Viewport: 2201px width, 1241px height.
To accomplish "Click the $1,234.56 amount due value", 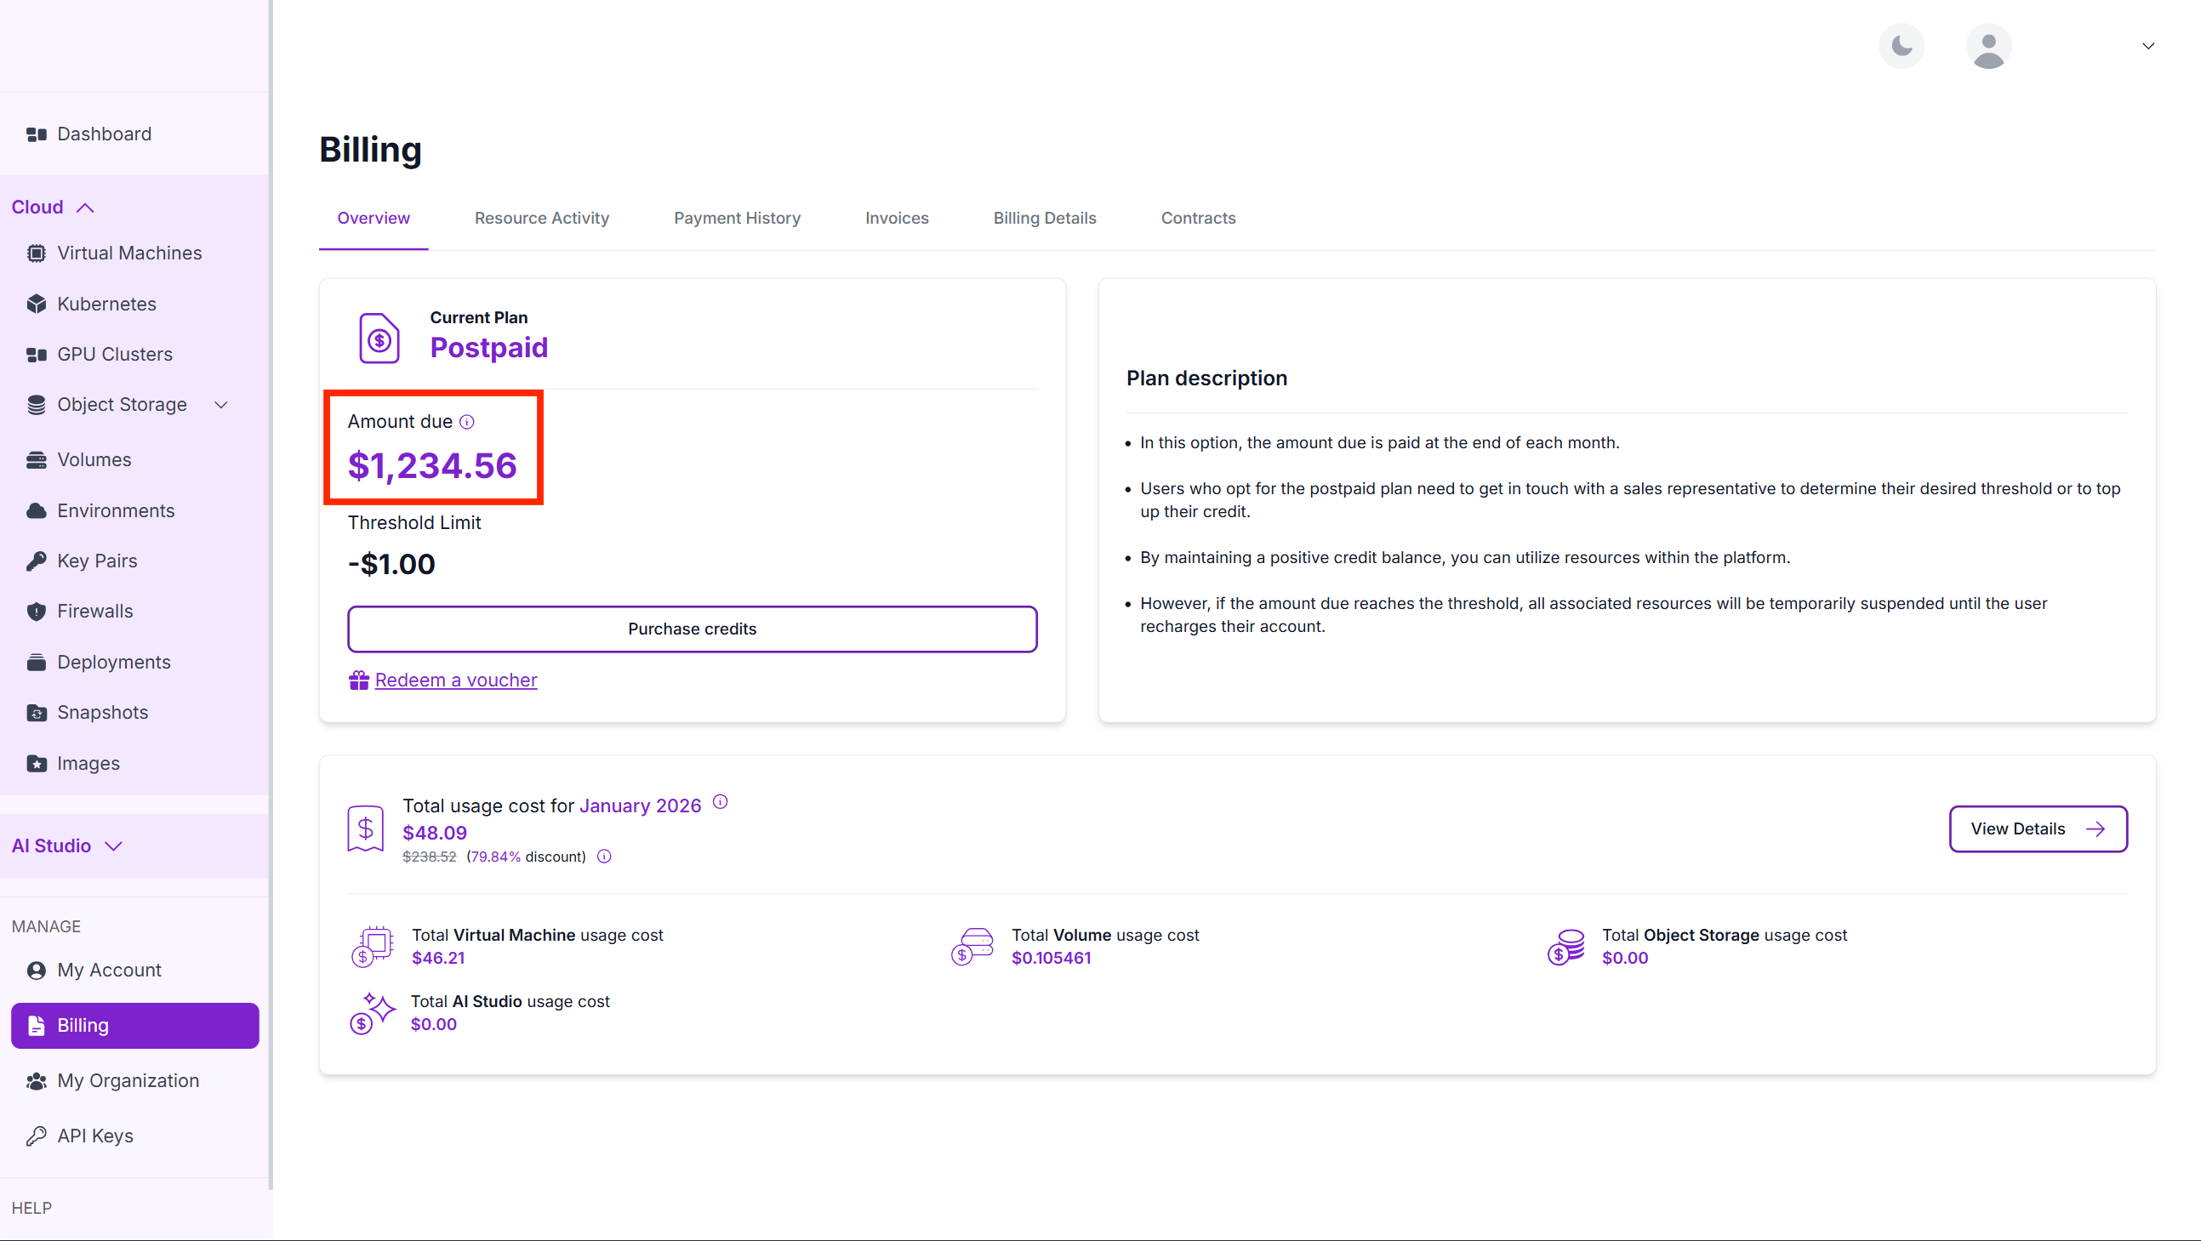I will 432,466.
